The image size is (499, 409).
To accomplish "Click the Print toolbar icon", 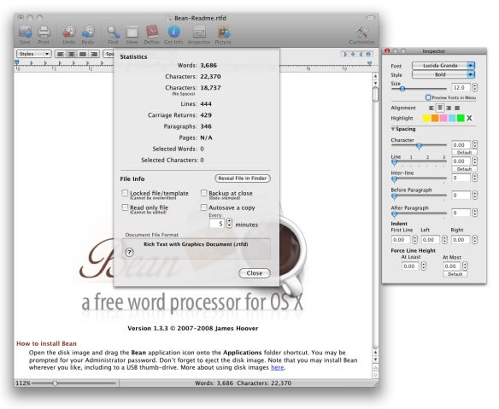I will pos(44,35).
